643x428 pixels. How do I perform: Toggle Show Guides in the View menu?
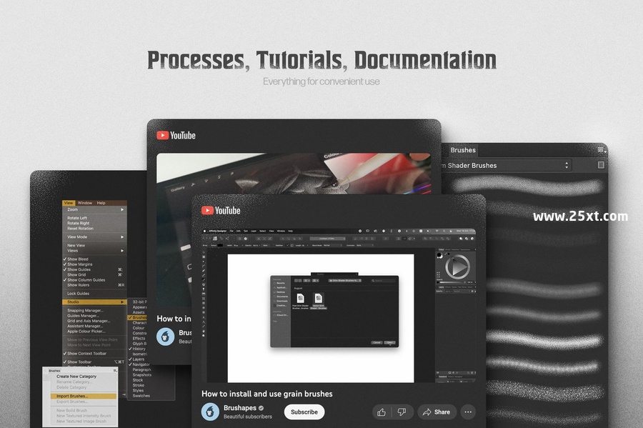click(94, 270)
